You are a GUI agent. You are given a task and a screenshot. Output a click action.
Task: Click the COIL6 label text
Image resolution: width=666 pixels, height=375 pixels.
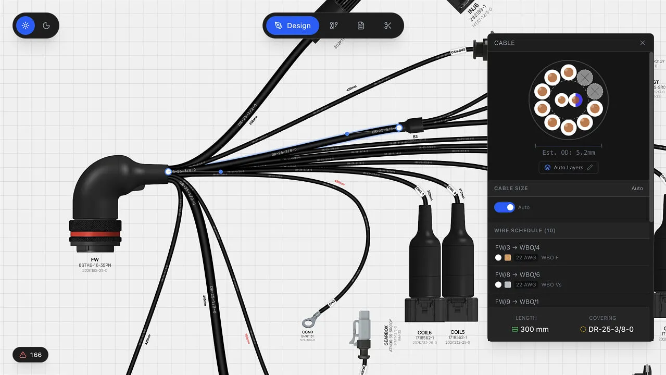click(x=424, y=332)
